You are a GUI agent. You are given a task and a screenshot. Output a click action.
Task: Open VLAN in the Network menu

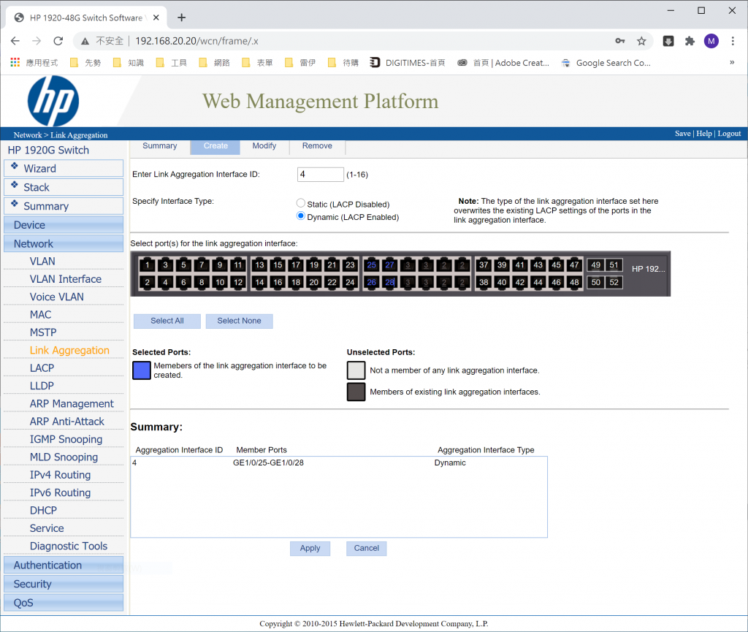click(42, 262)
